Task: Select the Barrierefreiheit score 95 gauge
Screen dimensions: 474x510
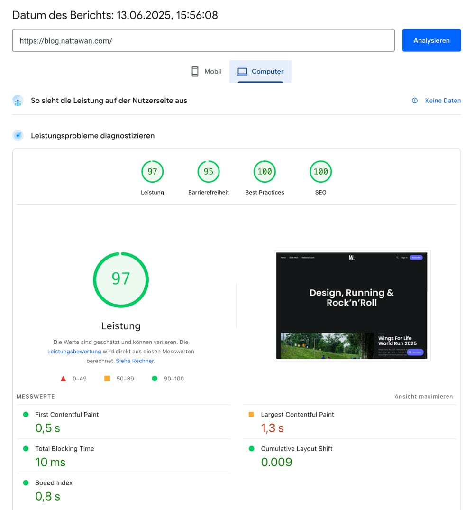Action: (x=209, y=172)
